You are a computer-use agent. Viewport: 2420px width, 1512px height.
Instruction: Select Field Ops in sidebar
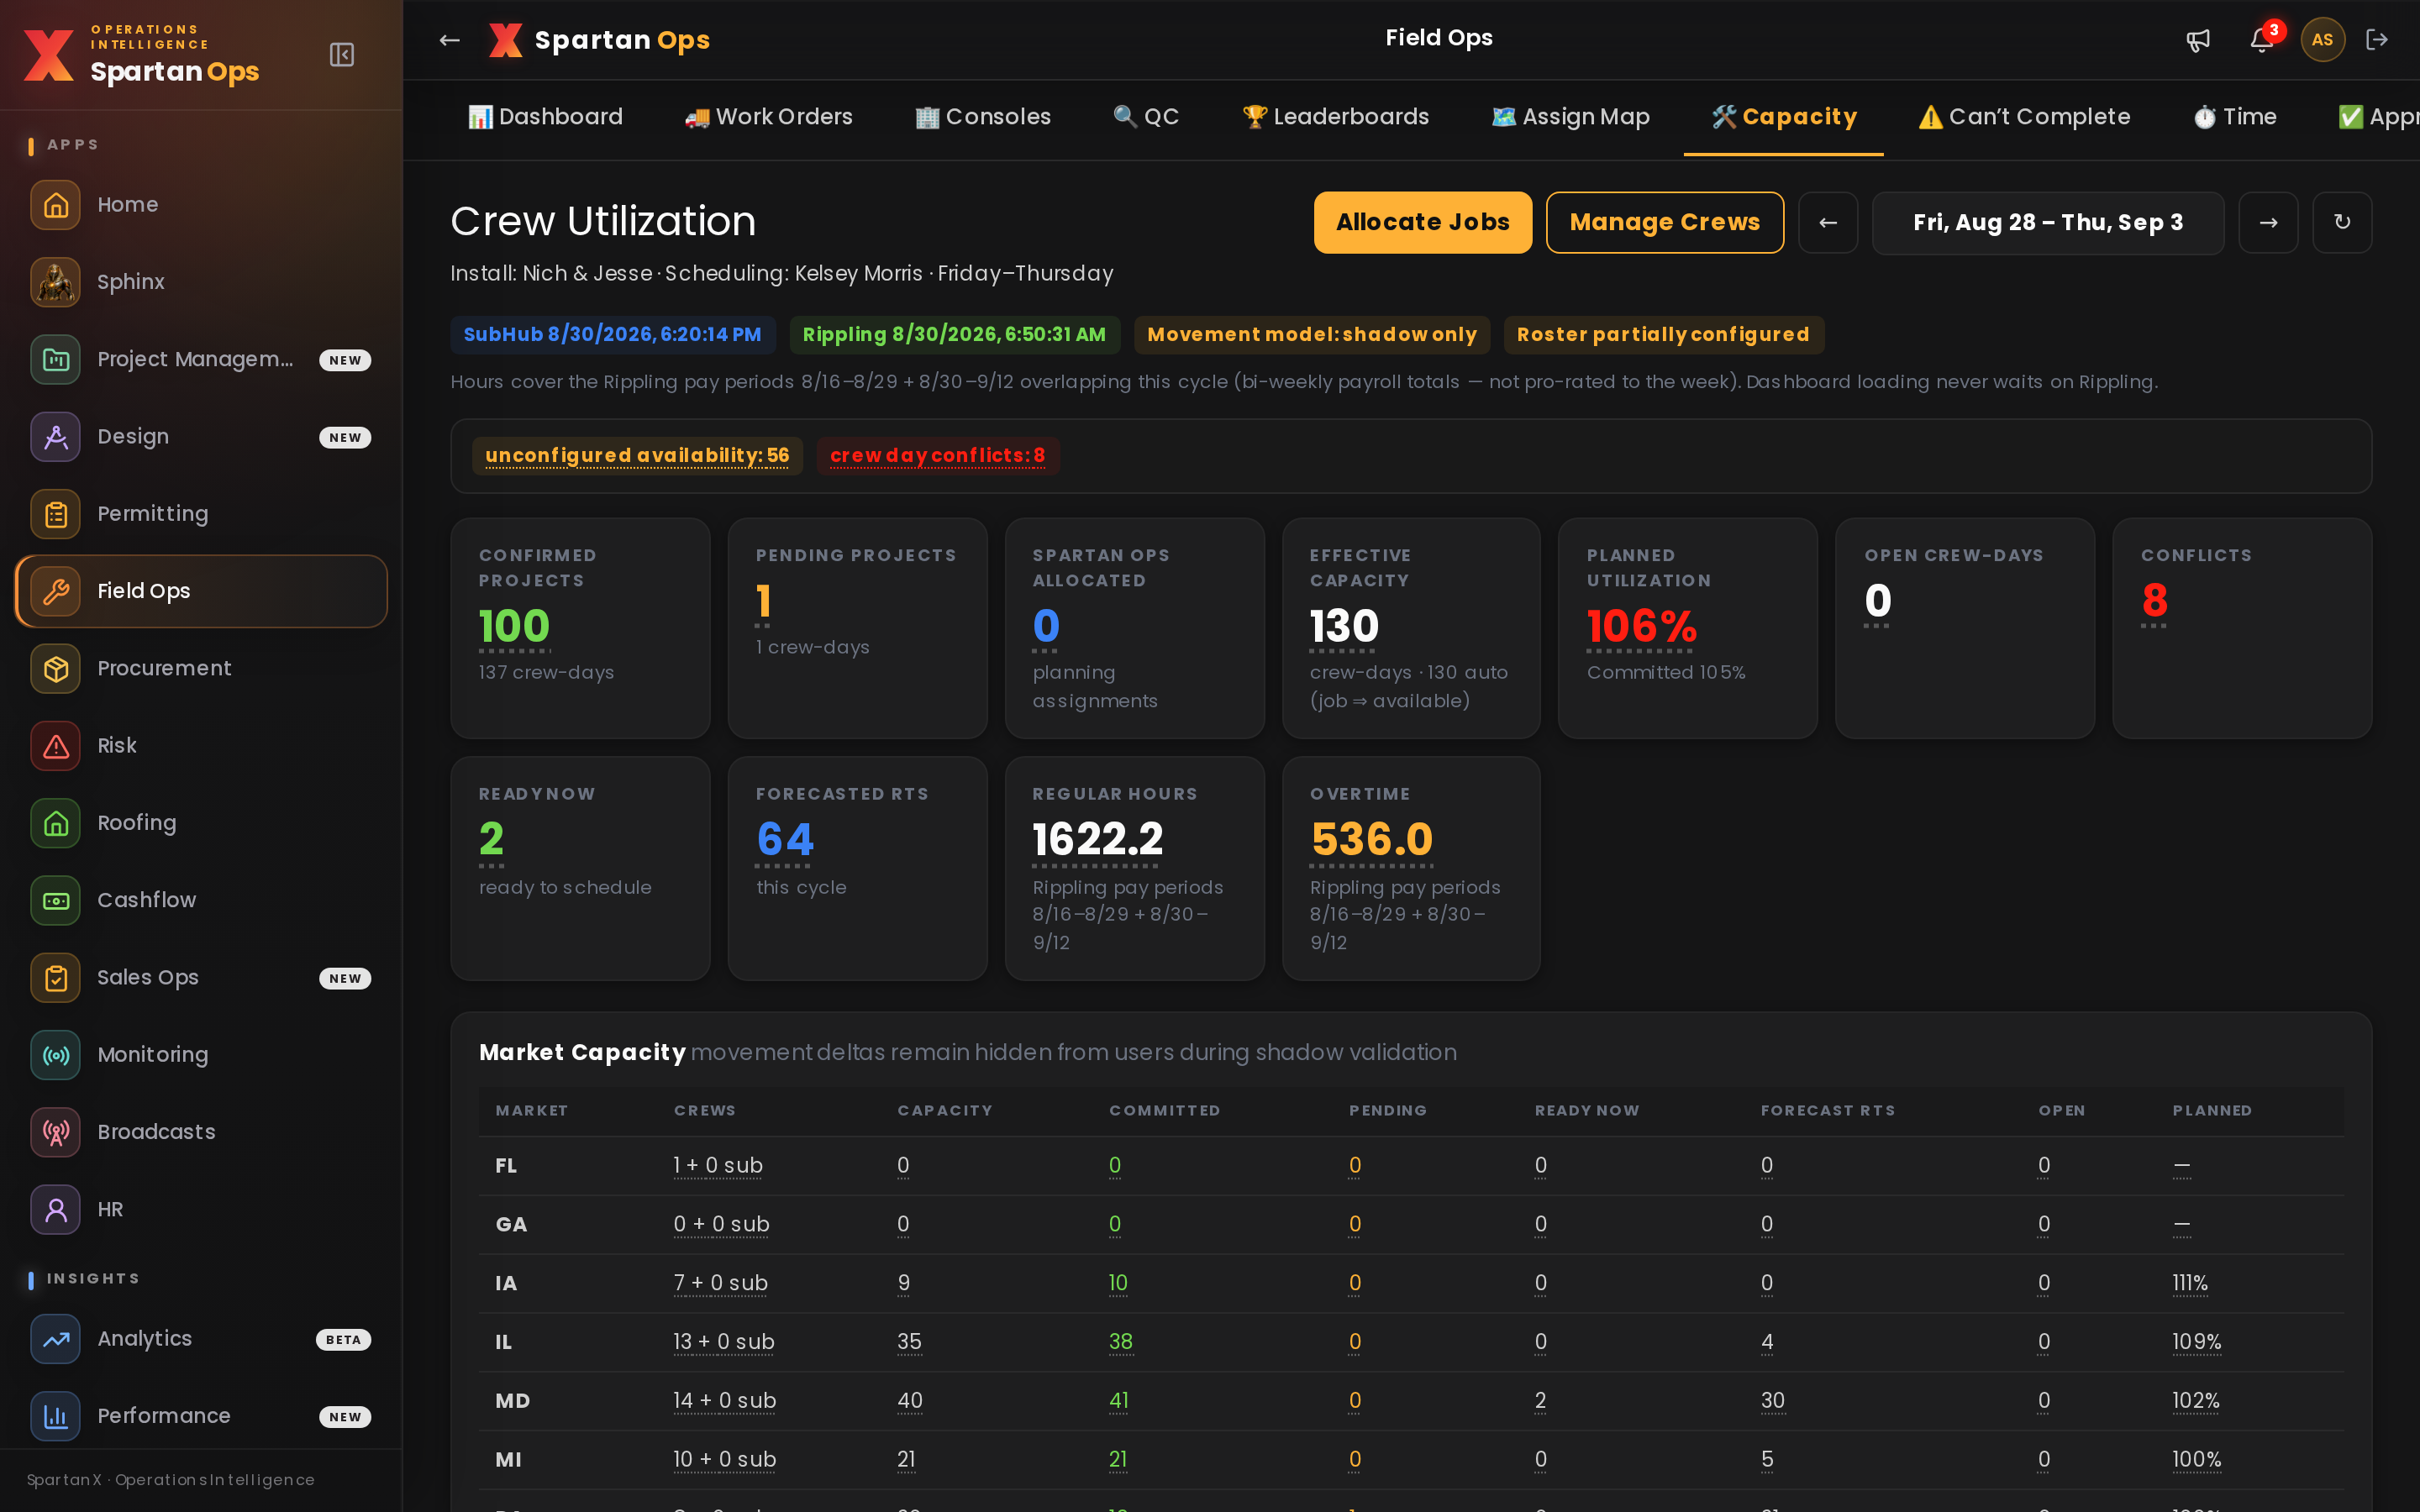tap(202, 591)
